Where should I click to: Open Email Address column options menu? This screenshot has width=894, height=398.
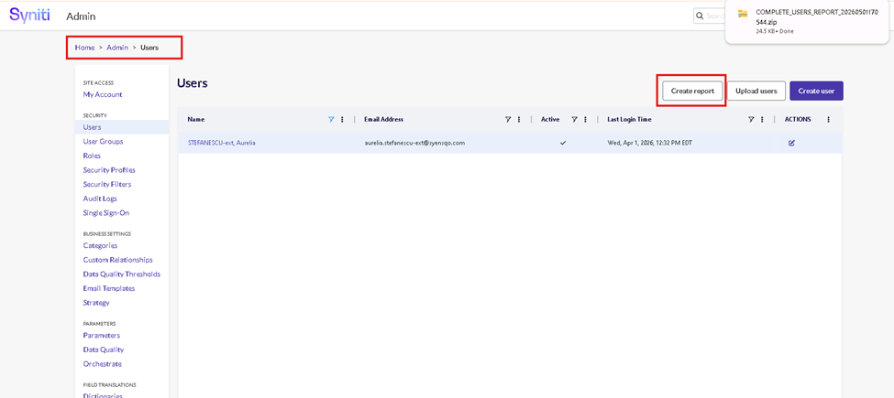[519, 120]
